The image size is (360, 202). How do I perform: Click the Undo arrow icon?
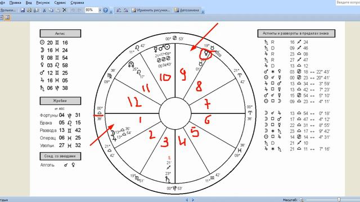pos(73,10)
